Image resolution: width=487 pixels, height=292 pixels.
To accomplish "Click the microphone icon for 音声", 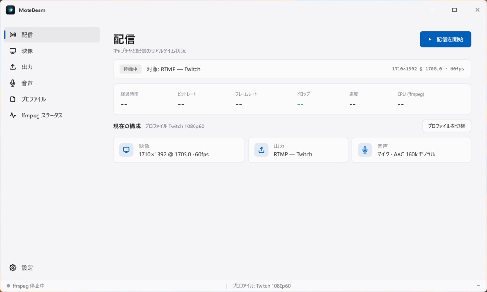I will 13,83.
